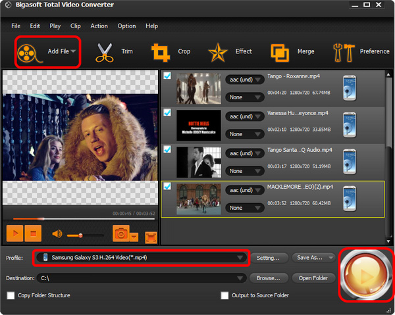Viewport: 395px width, 315px height.
Task: Click the Open Folder button
Action: point(313,278)
